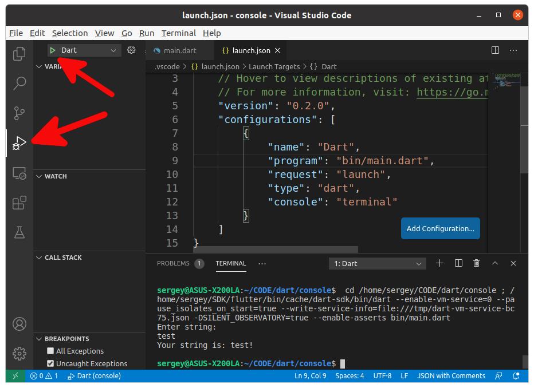Open the Terminal menu
This screenshot has width=534, height=388.
[x=178, y=33]
